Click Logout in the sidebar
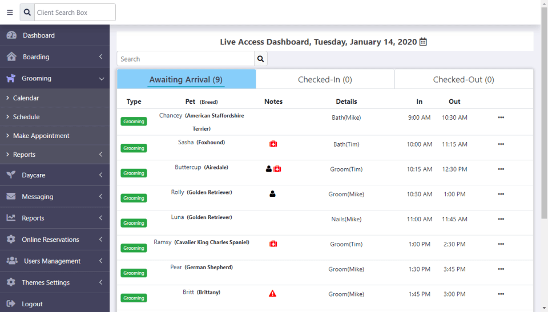548x312 pixels. point(32,304)
